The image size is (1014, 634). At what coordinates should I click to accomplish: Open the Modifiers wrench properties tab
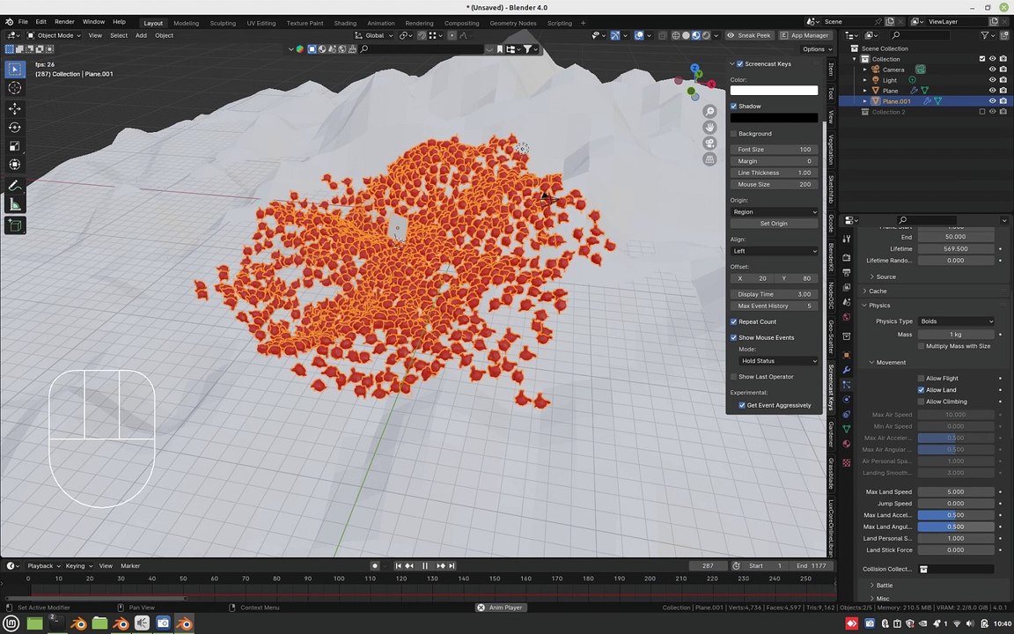pyautogui.click(x=847, y=370)
